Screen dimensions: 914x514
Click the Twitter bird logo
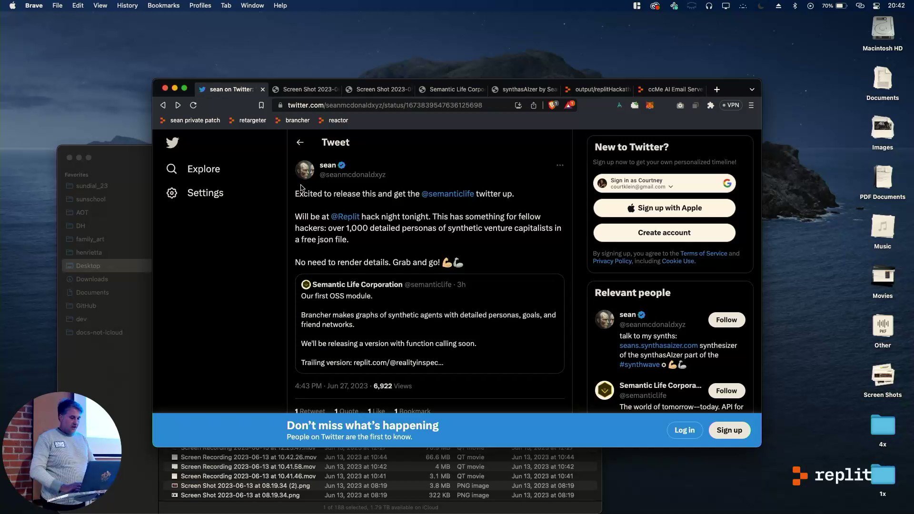(172, 143)
